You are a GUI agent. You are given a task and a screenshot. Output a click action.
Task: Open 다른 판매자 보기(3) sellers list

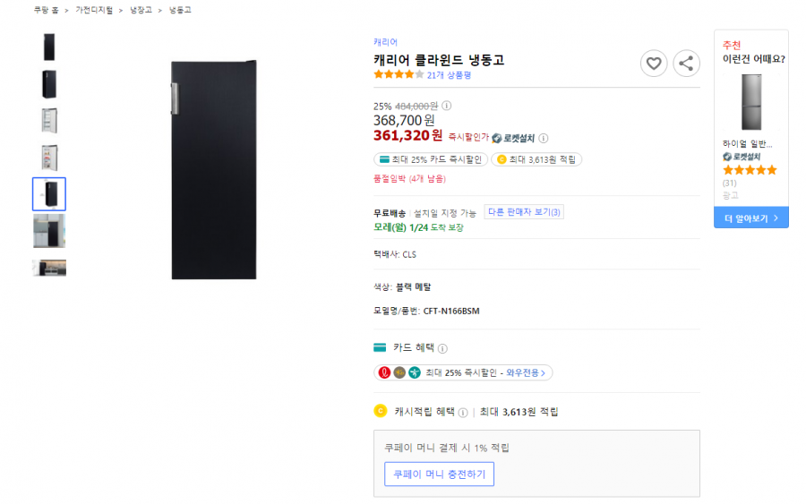tap(524, 211)
